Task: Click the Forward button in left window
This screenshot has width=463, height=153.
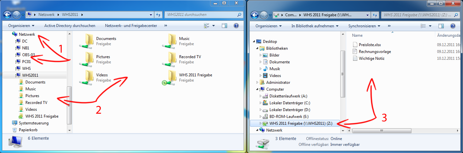Action: 16,15
